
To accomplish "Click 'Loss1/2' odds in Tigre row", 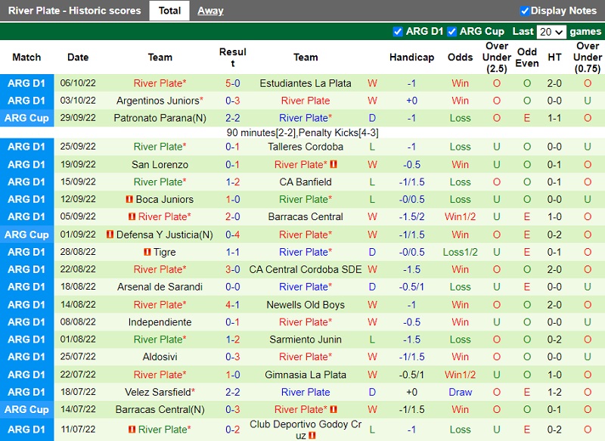I will pyautogui.click(x=460, y=252).
